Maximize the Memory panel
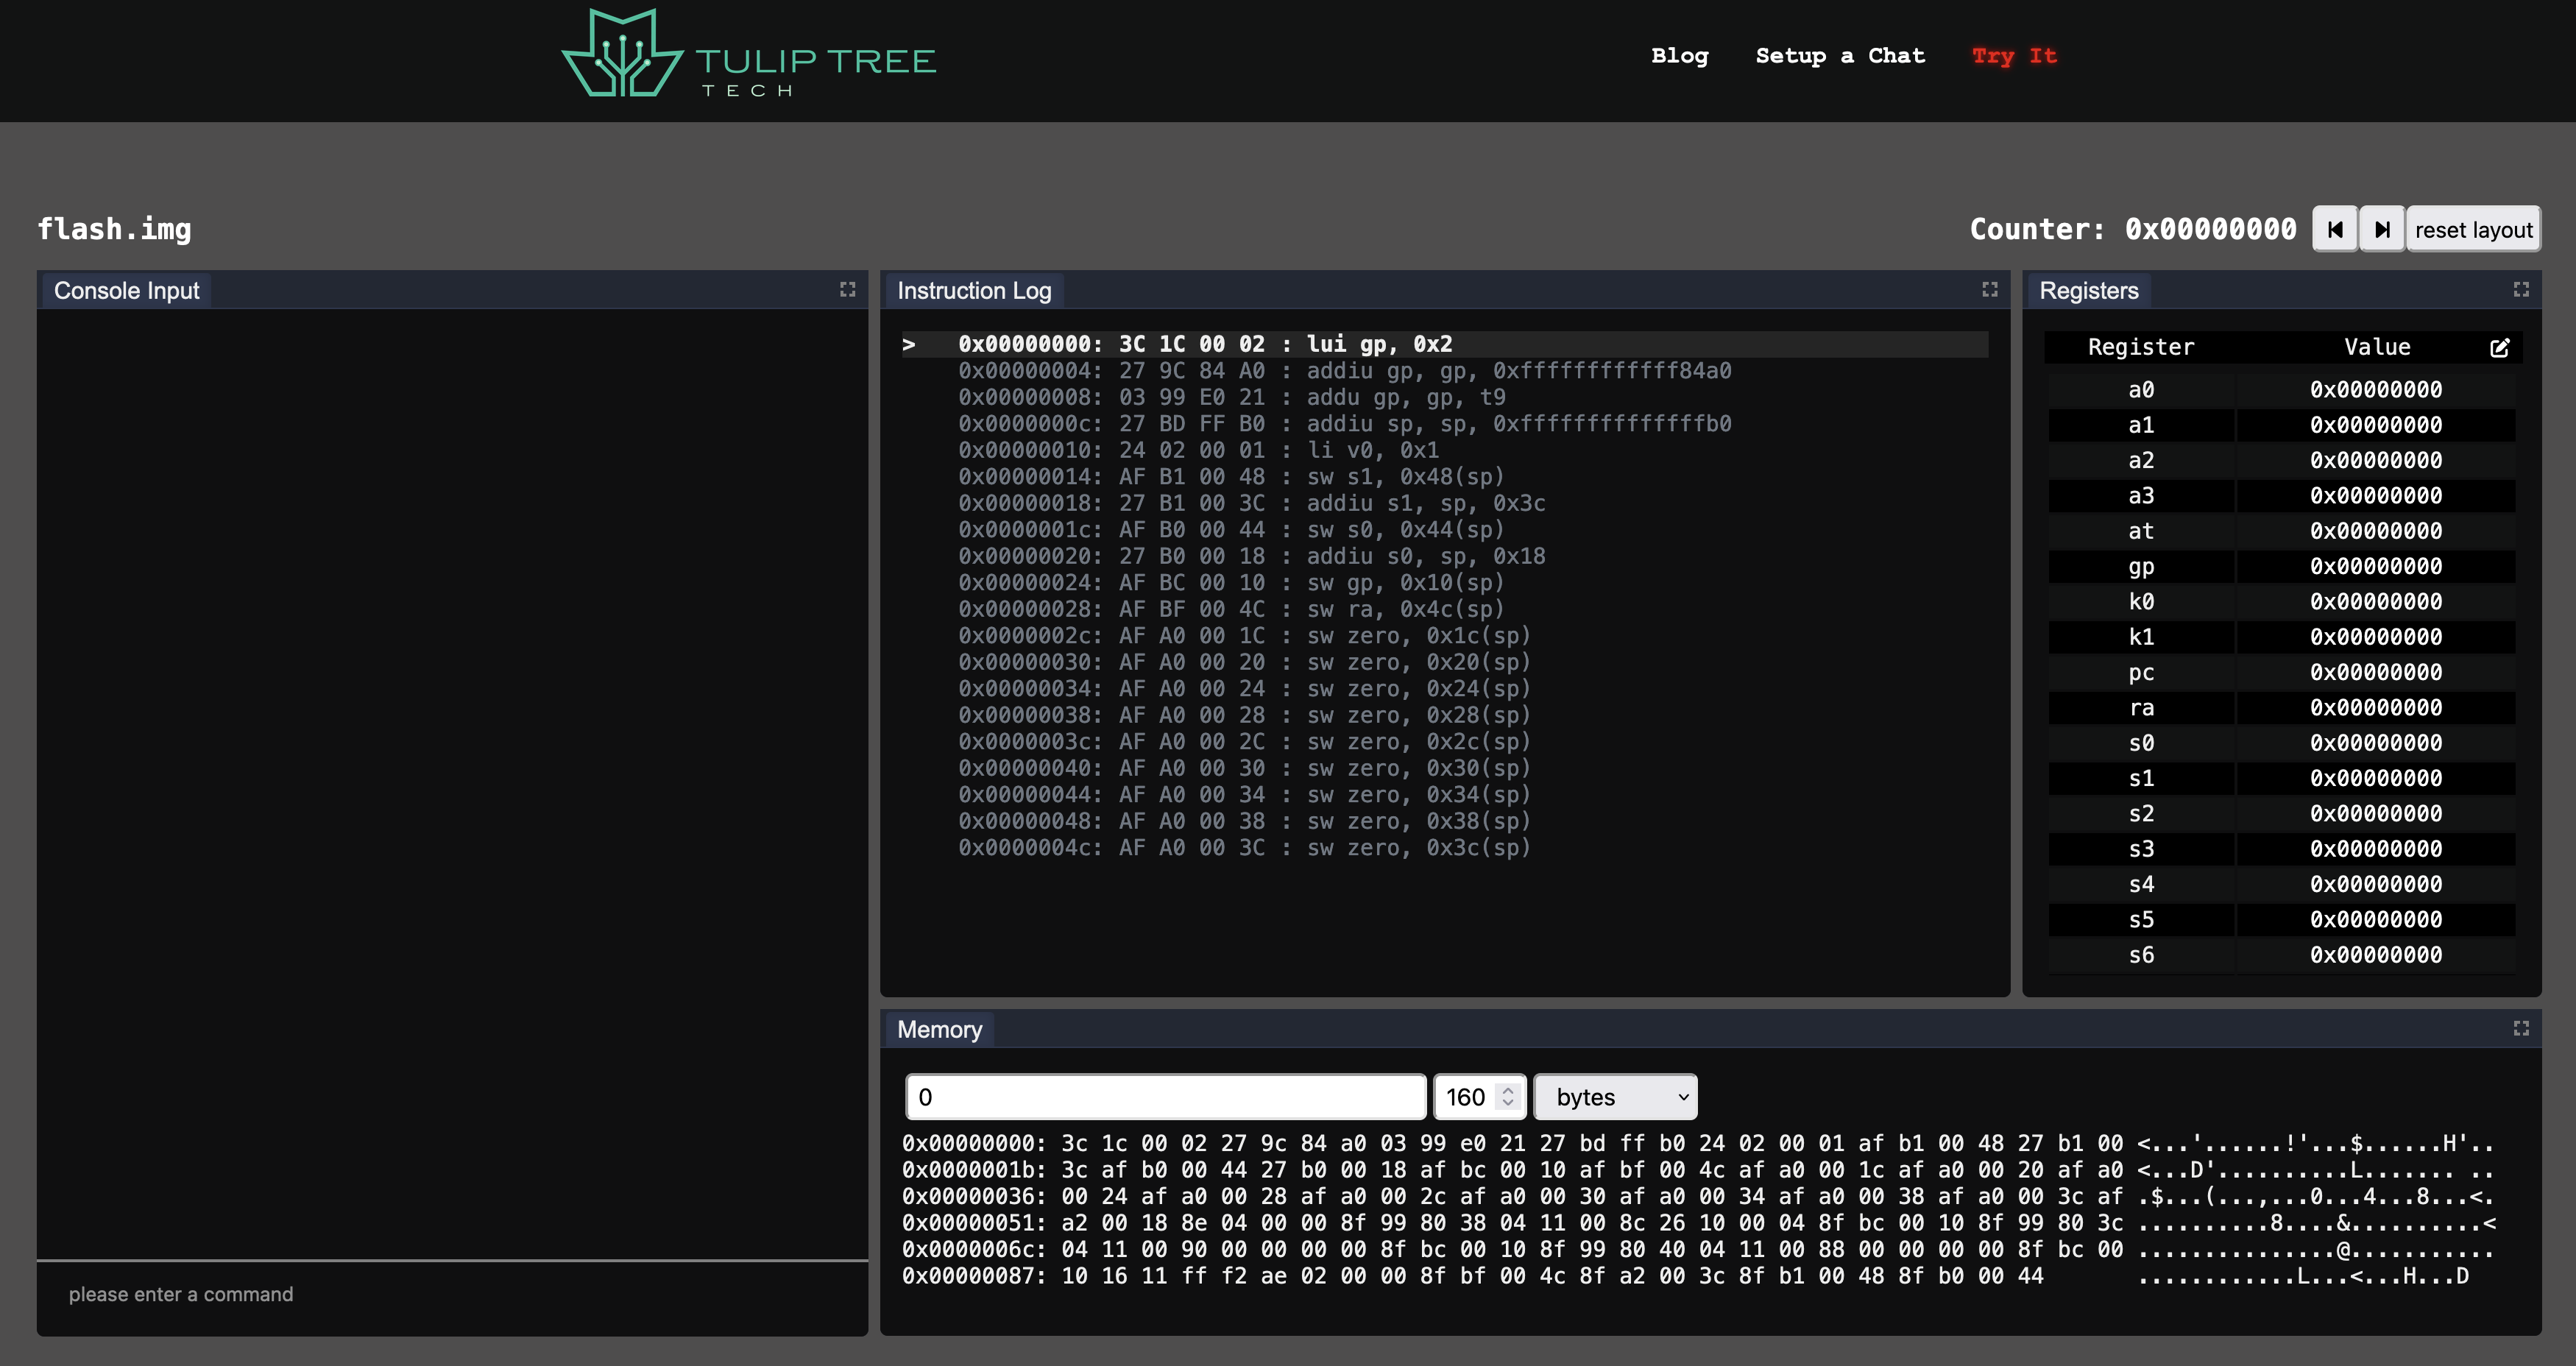 coord(2520,1028)
